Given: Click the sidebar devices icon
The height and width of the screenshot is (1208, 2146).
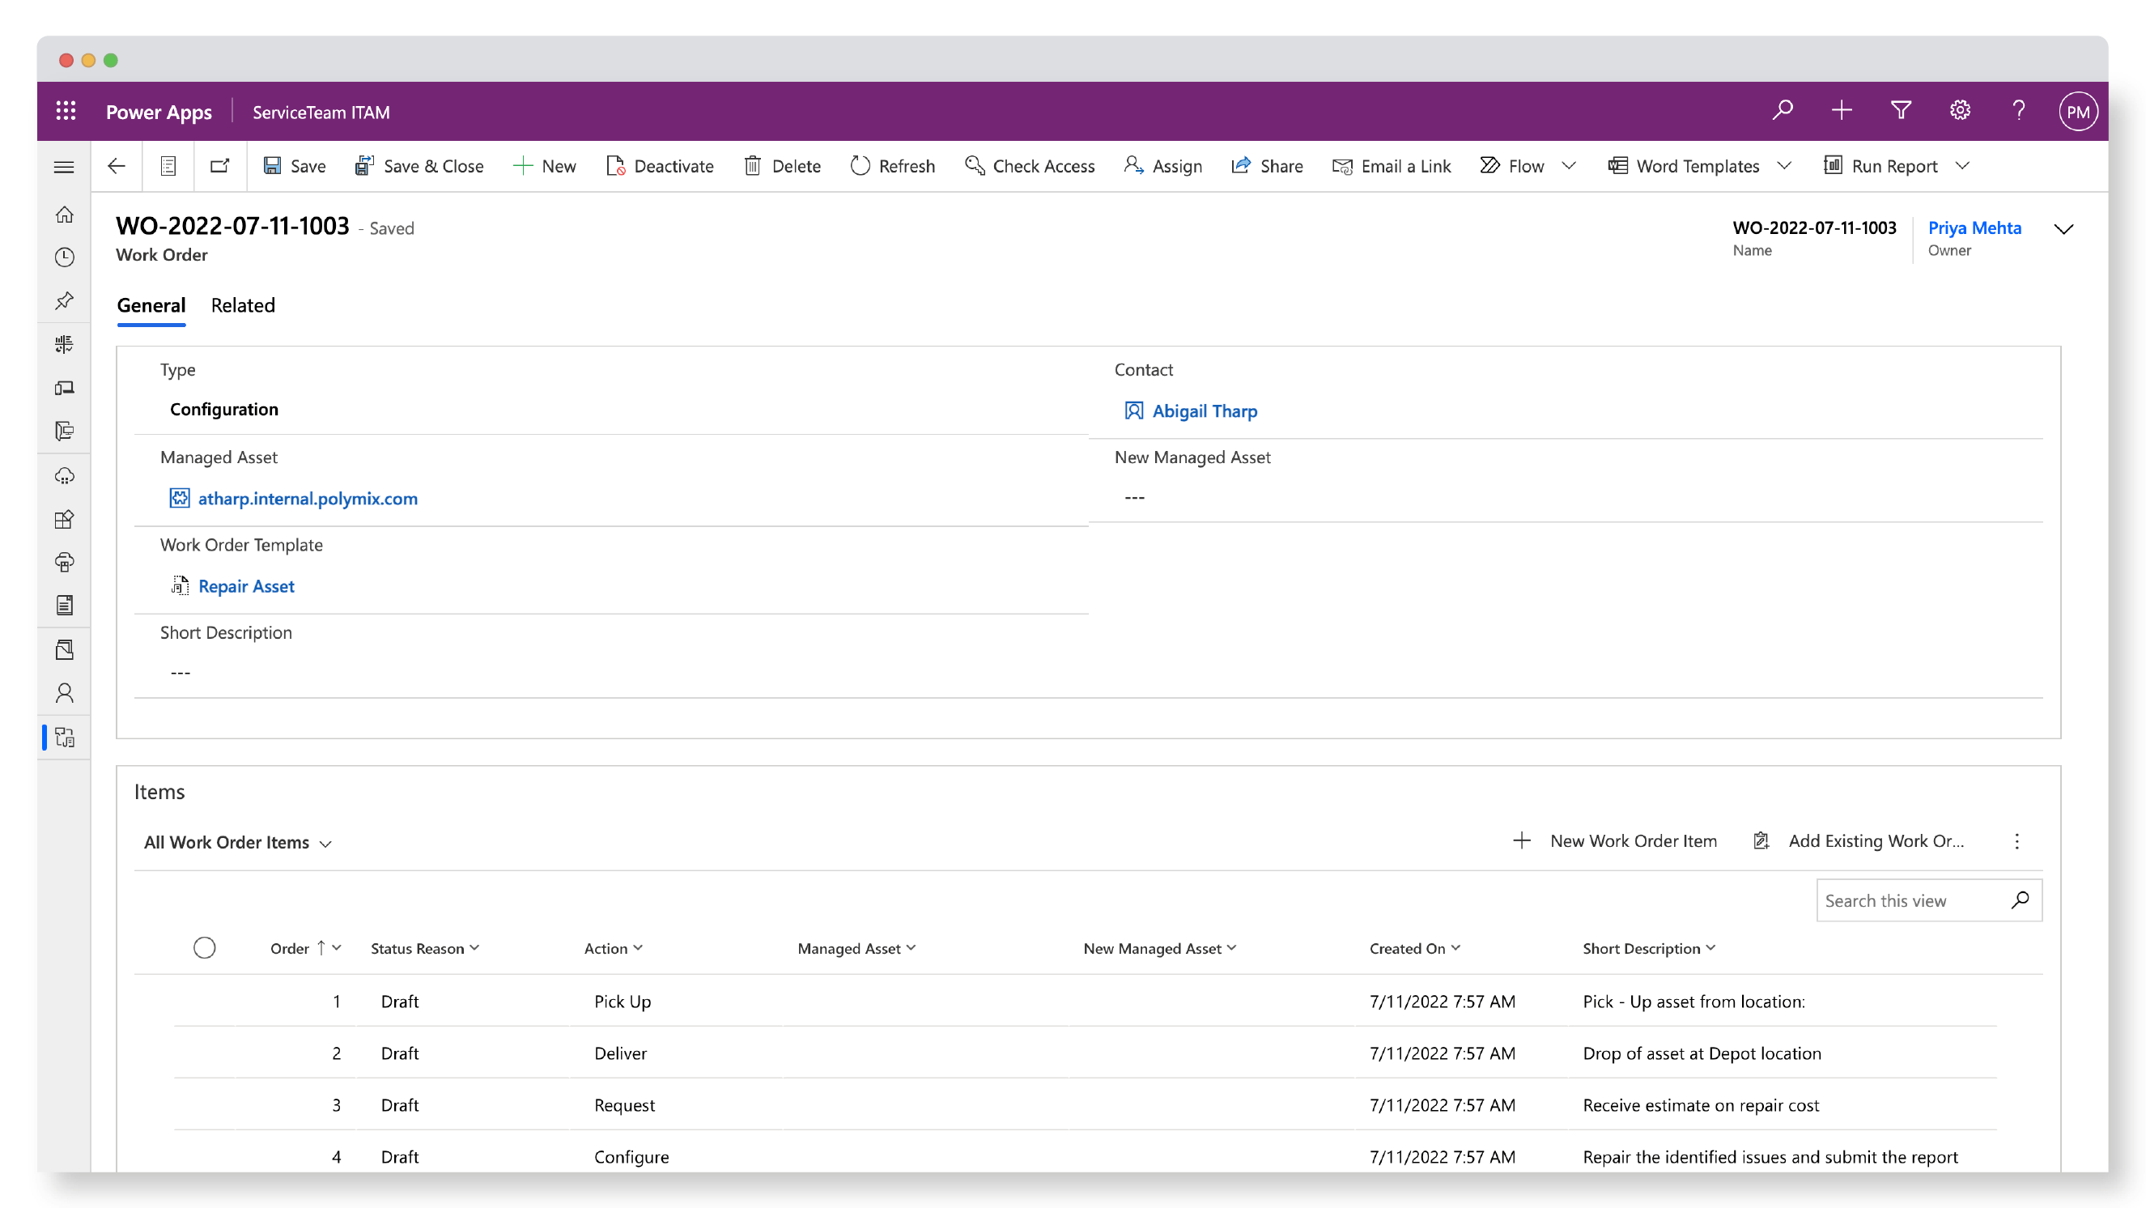Looking at the screenshot, I should 64,388.
